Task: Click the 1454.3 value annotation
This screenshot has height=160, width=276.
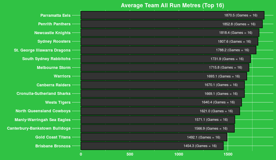Action: (x=200, y=146)
